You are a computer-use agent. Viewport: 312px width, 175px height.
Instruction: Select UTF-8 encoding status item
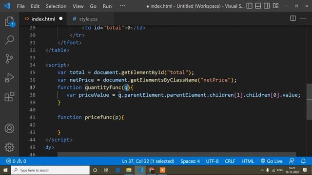[x=212, y=161]
